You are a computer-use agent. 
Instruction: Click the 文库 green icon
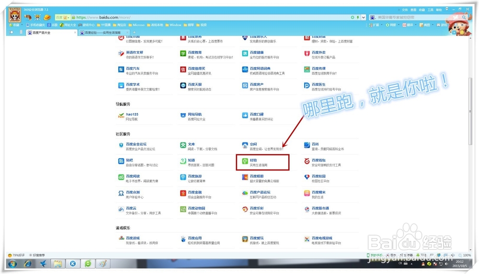click(x=183, y=145)
